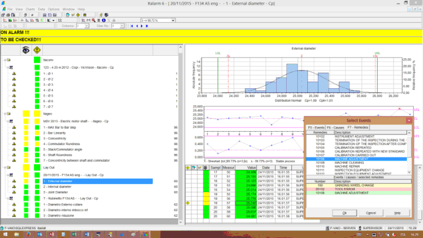Click Help in the Select Events dialog
Screen dimensions: 423x238
397,213
